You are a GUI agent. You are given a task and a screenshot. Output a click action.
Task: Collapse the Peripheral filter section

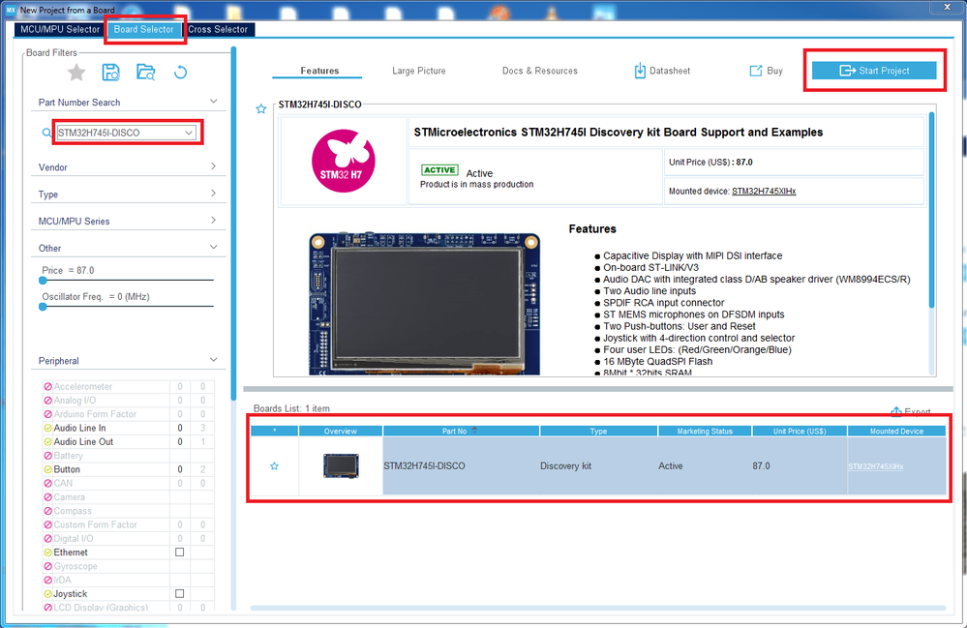213,360
